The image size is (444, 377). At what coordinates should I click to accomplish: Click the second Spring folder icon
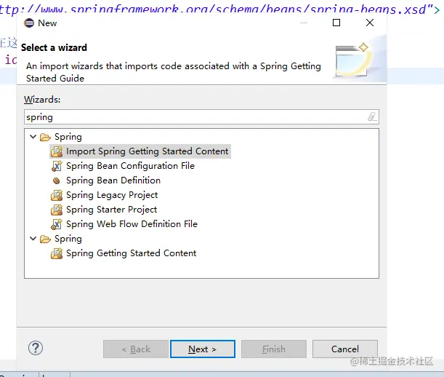(x=45, y=239)
